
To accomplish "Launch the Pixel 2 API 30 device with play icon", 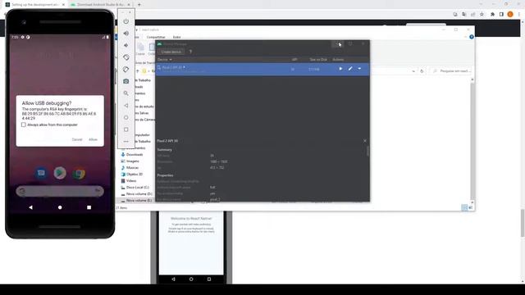I will [340, 69].
